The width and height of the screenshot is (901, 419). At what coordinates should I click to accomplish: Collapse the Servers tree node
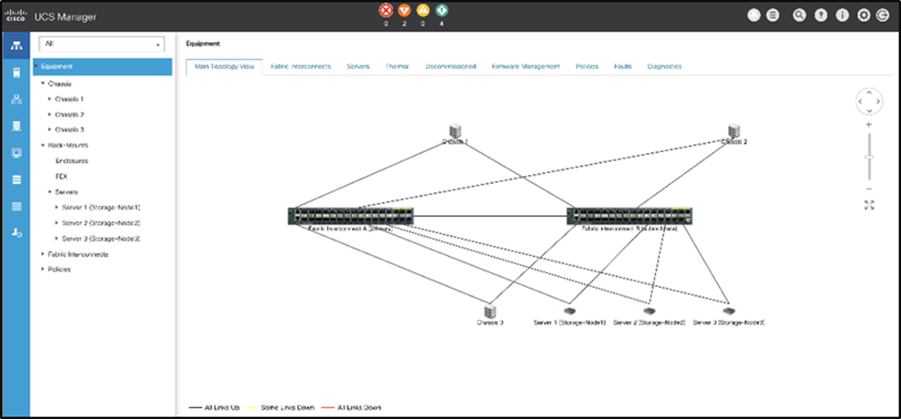click(49, 191)
